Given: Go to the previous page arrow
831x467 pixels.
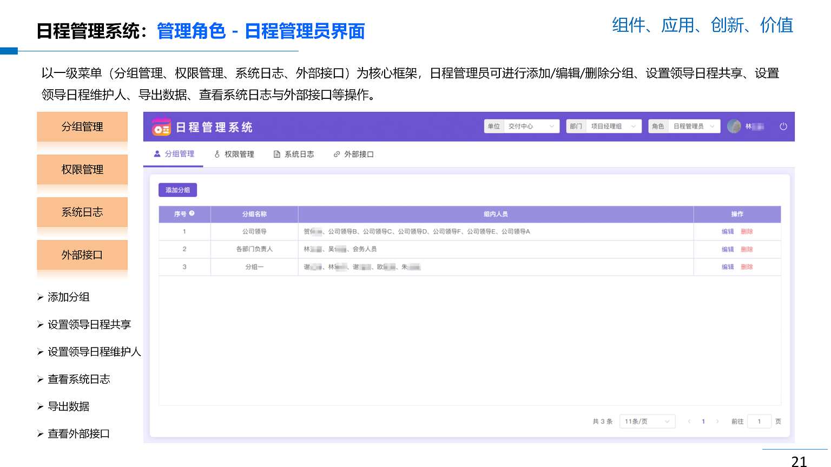Looking at the screenshot, I should (x=689, y=422).
